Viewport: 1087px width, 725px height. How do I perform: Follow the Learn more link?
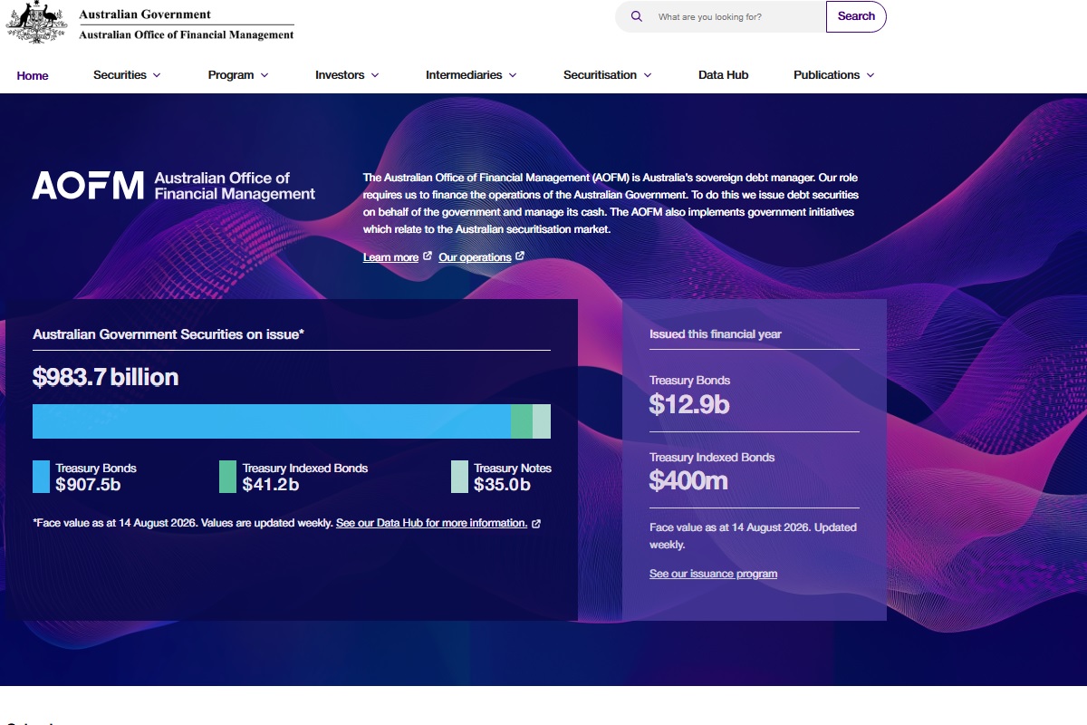(x=390, y=257)
